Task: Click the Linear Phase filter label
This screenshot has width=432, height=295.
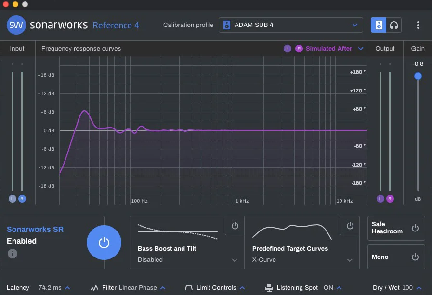Action: coord(138,288)
